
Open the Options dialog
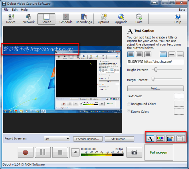point(103,19)
